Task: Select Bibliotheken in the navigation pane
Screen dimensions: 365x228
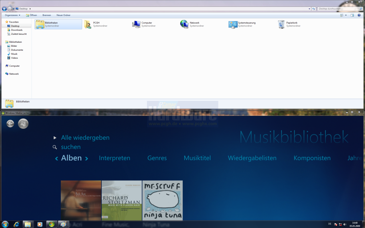Action: [13, 42]
